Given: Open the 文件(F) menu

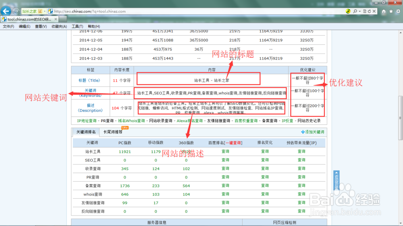Looking at the screenshot, I should click(8, 27).
